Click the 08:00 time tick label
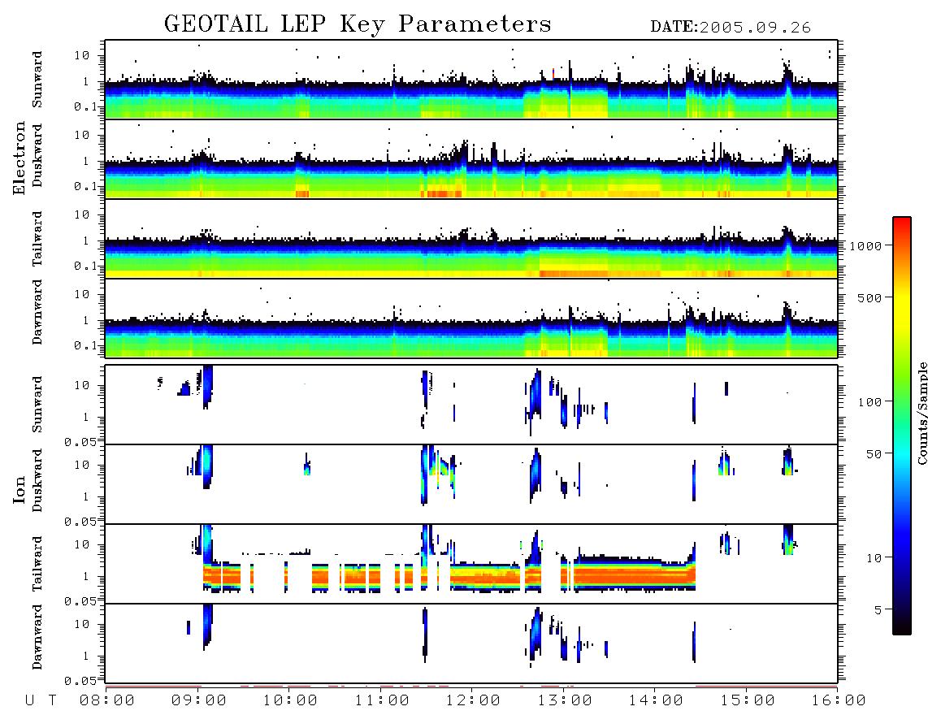Image resolution: width=928 pixels, height=715 pixels. click(107, 701)
